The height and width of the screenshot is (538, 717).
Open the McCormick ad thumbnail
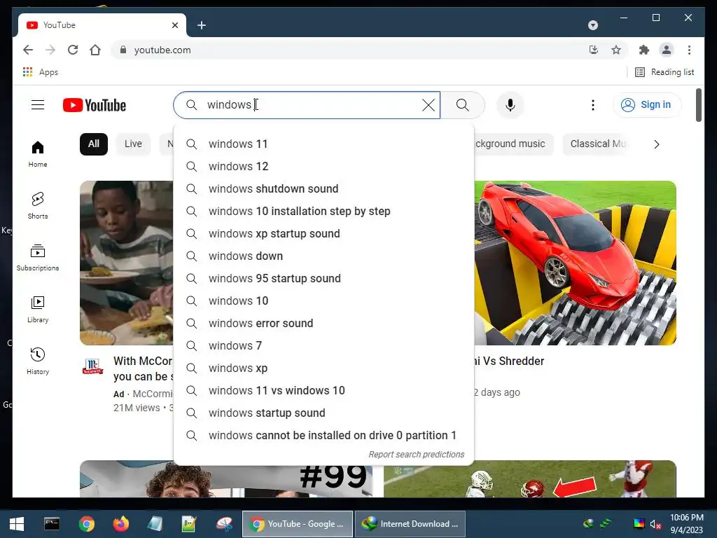click(127, 263)
